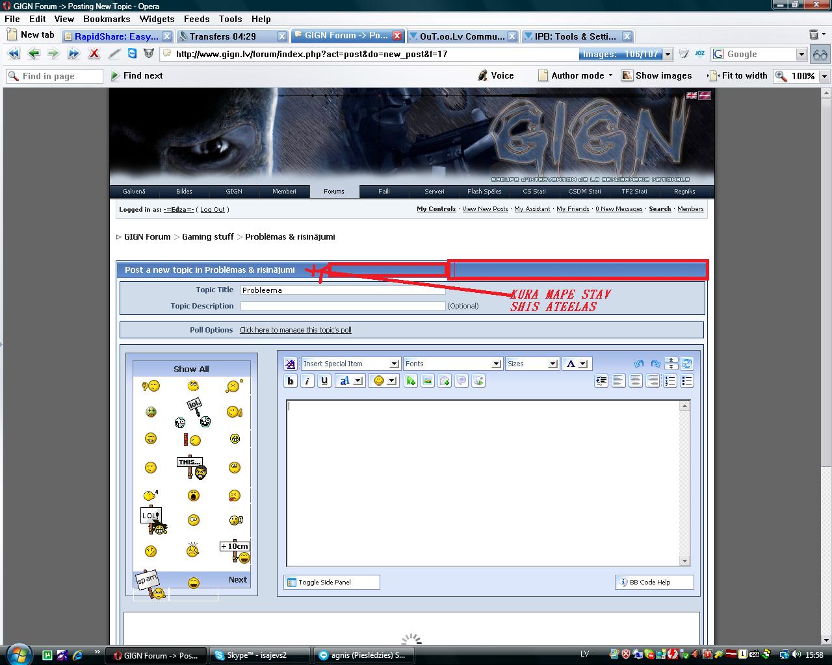832x665 pixels.
Task: Click the Topic Title input field
Action: (x=343, y=290)
